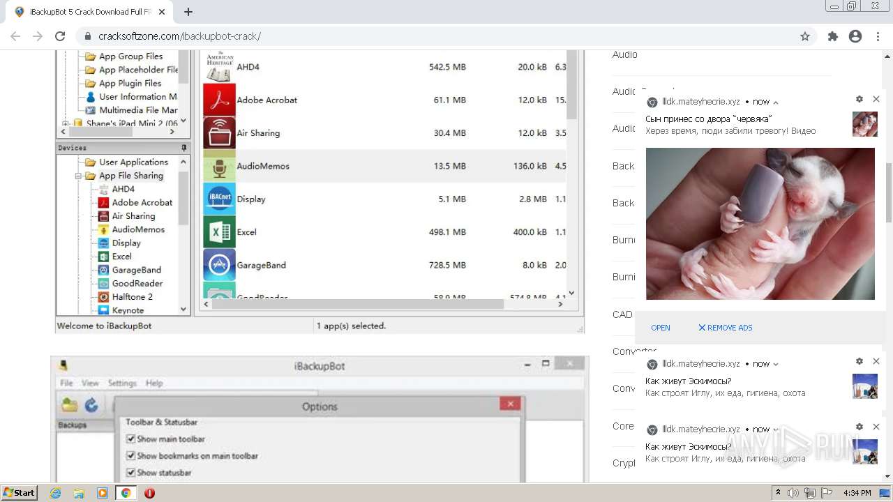Unpin the Devices panel pin icon
The width and height of the screenshot is (893, 502).
184,148
